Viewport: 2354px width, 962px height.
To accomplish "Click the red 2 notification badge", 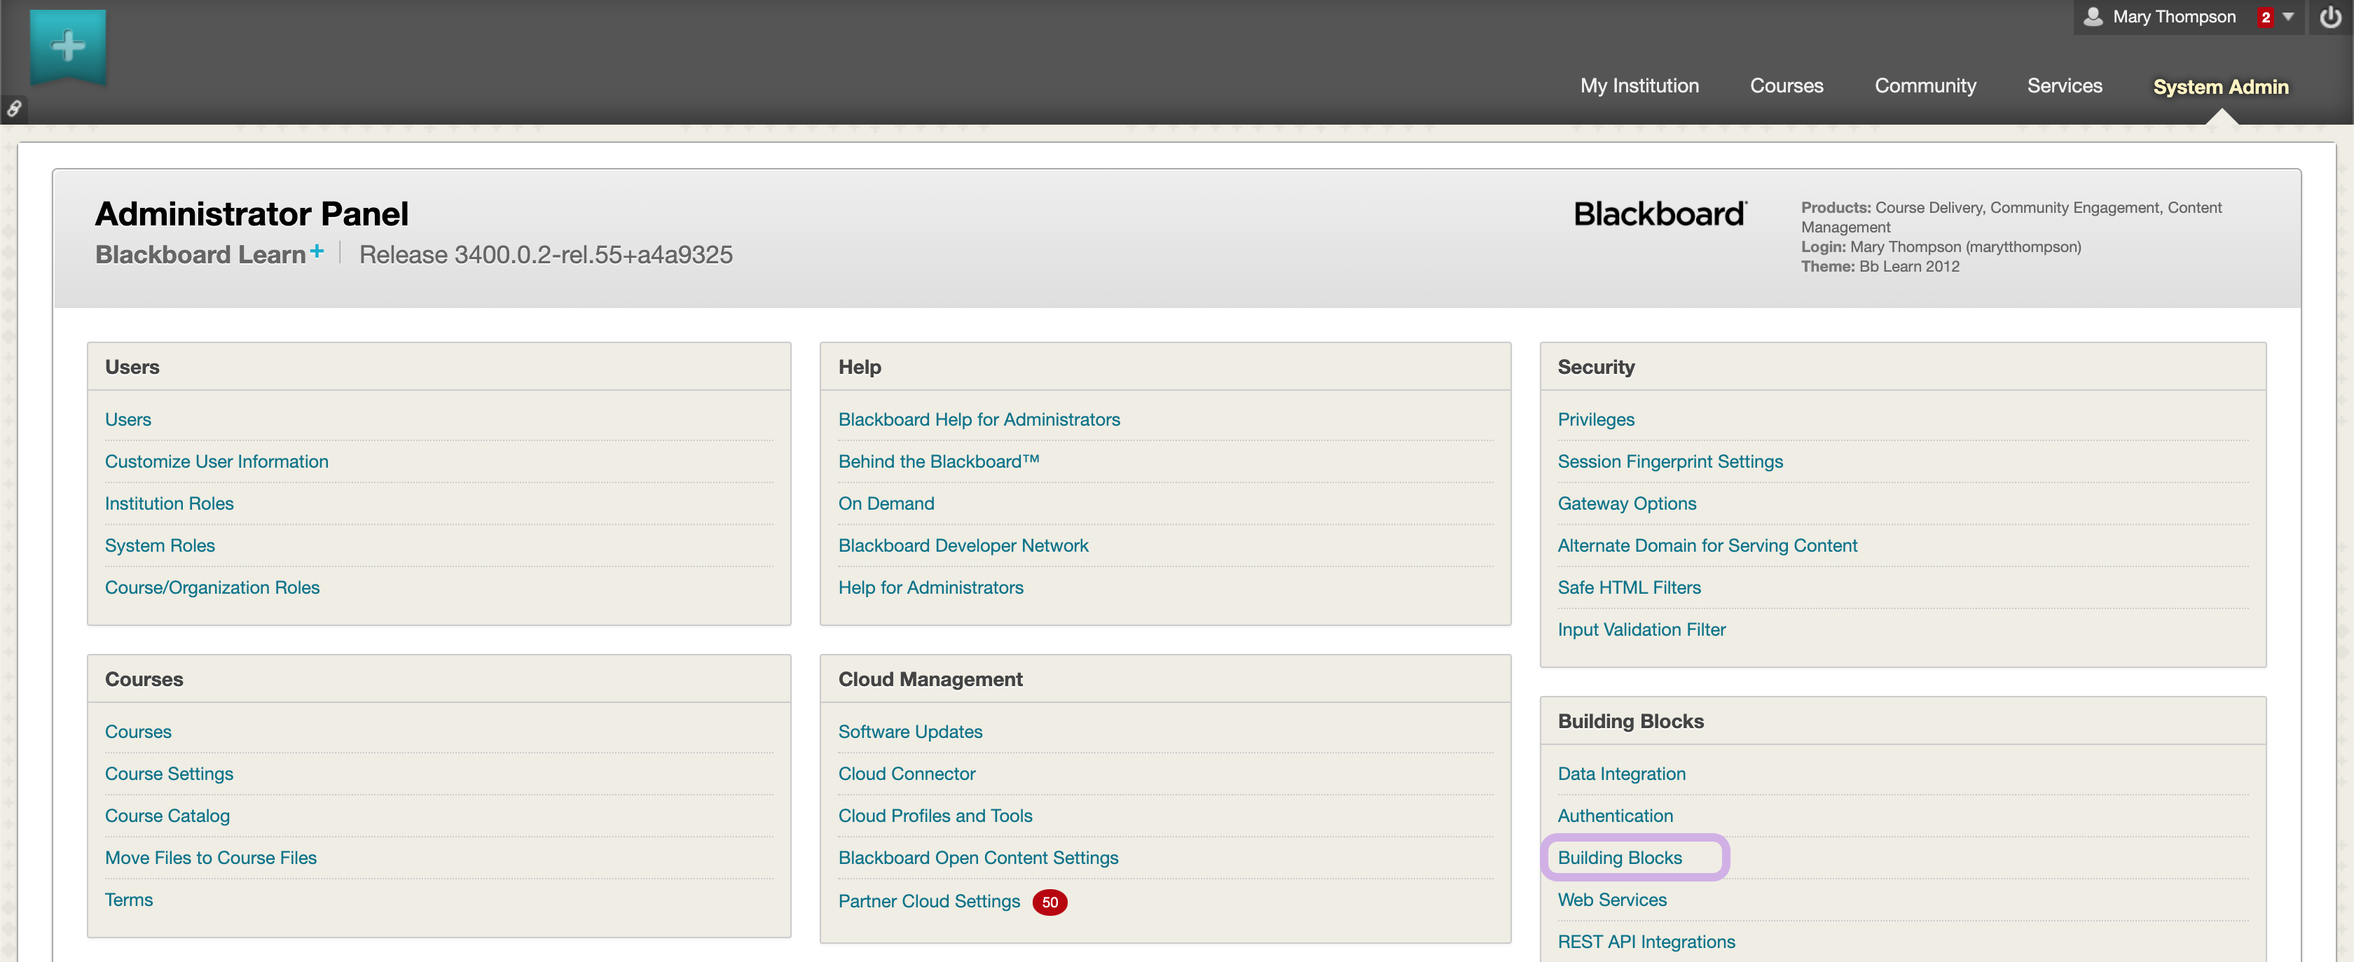I will point(2265,18).
